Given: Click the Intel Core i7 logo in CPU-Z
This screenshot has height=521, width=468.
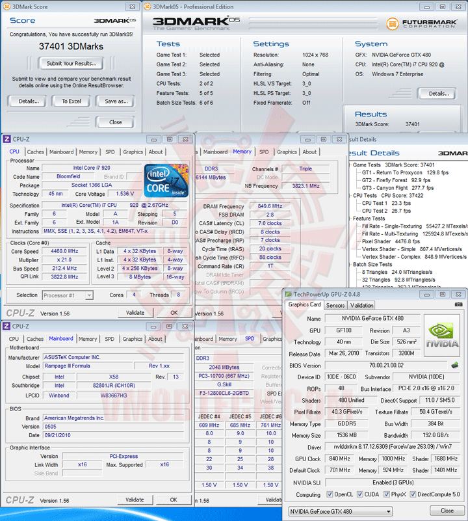Looking at the screenshot, I should point(166,180).
